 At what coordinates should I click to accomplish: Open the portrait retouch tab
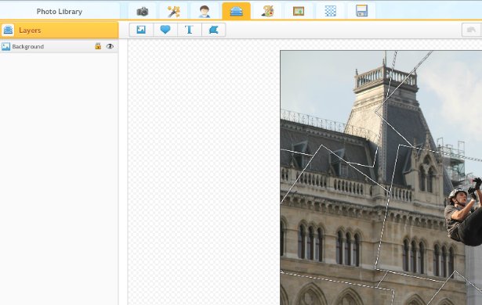pyautogui.click(x=205, y=12)
